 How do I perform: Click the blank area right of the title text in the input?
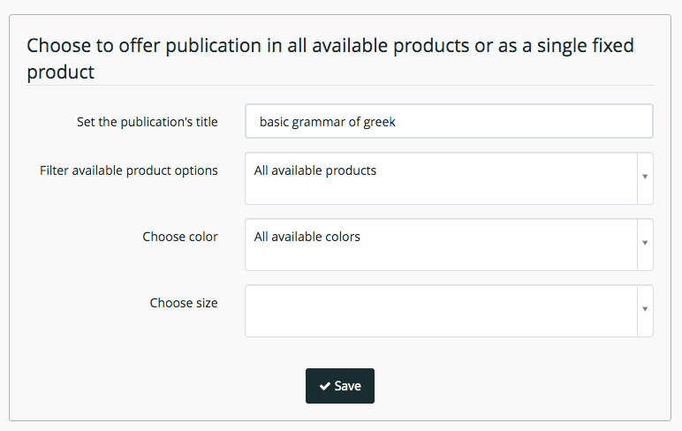(522, 121)
